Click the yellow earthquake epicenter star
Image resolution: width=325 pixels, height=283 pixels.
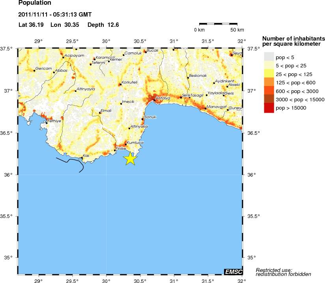(131, 158)
